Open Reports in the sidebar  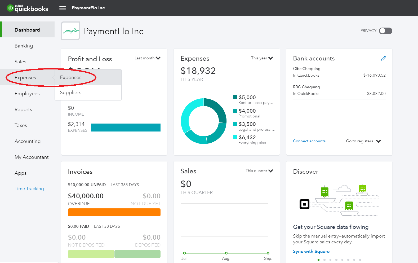coord(23,109)
